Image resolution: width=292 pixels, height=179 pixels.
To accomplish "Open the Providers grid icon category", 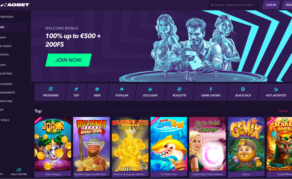I will [51, 92].
